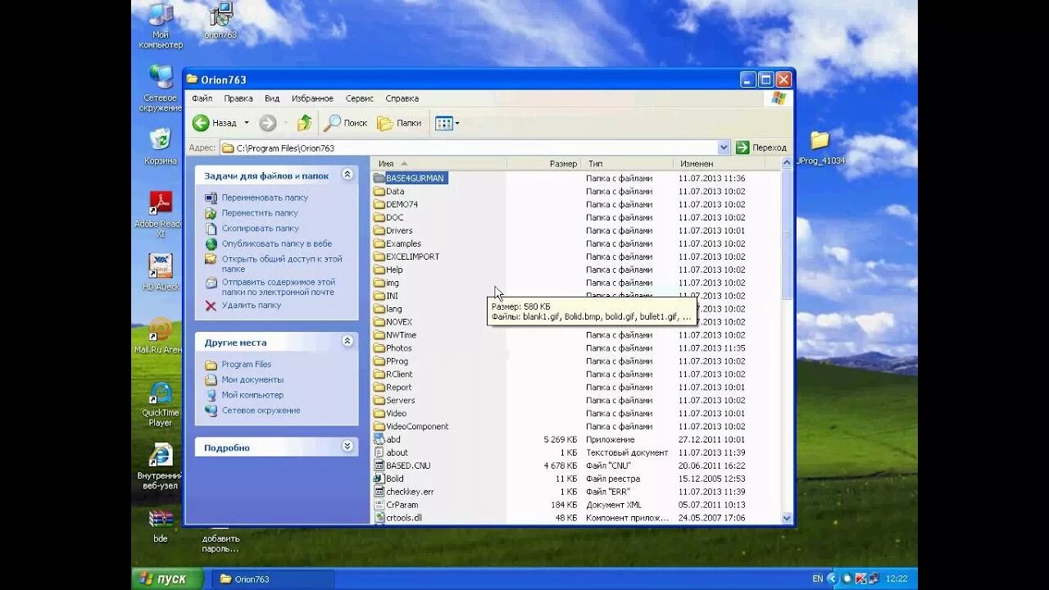Viewport: 1049px width, 590px height.
Task: Open the Вид menu
Action: coord(272,98)
